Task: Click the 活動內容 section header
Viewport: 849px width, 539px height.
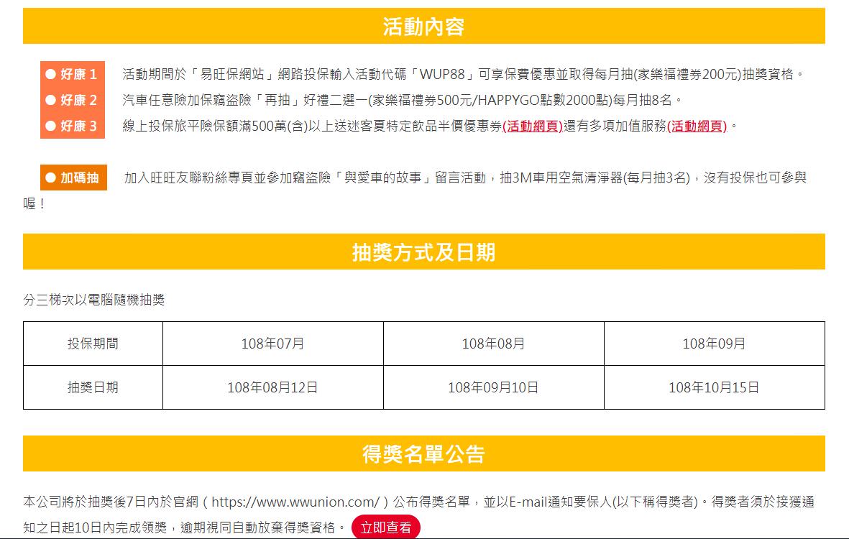Action: tap(424, 26)
